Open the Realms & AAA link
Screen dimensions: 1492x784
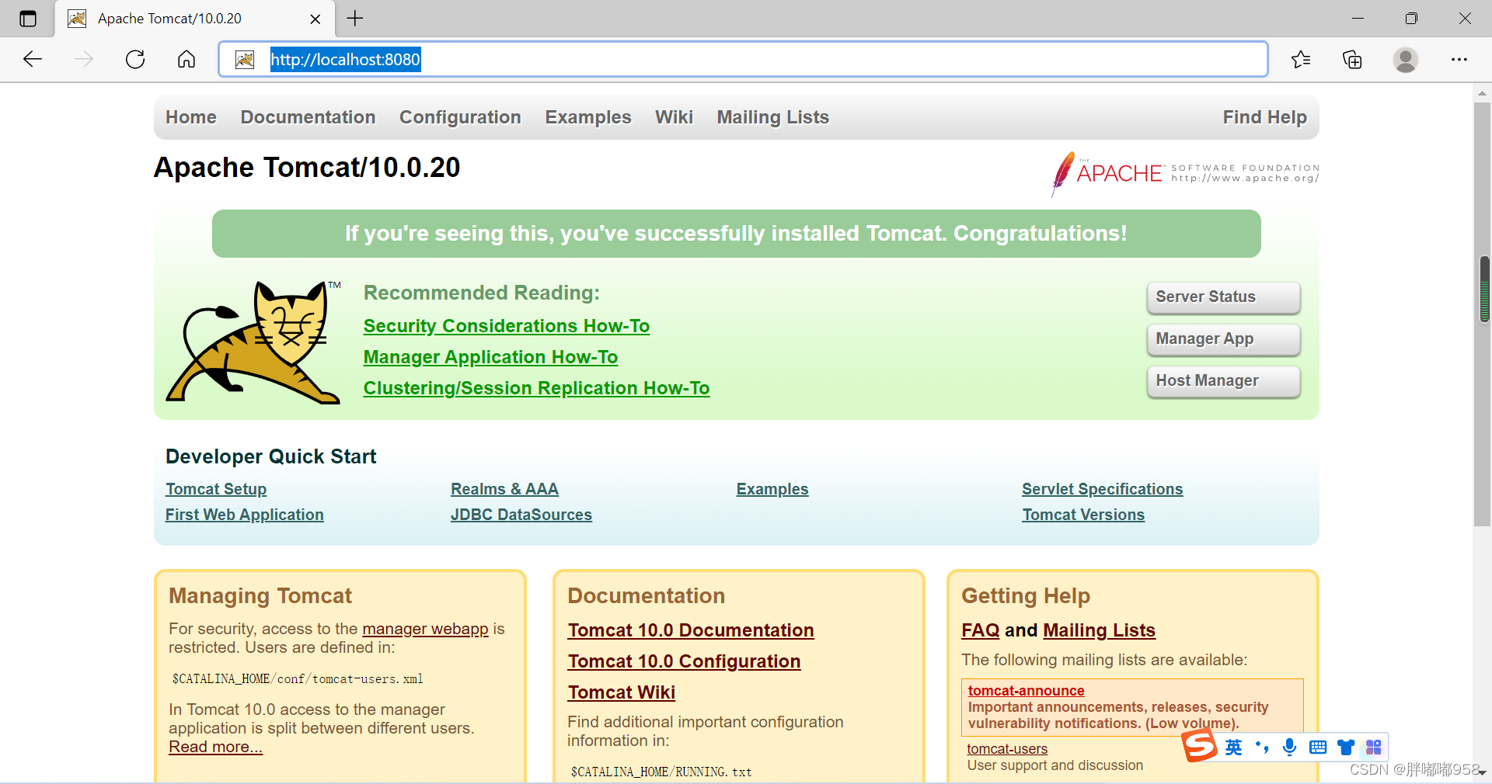point(504,489)
